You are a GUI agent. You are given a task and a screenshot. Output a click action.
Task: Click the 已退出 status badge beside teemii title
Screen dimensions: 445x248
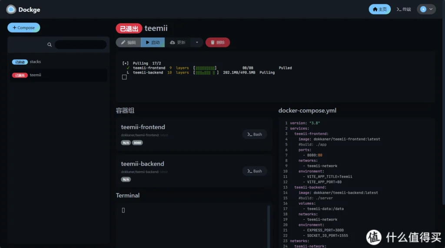129,29
